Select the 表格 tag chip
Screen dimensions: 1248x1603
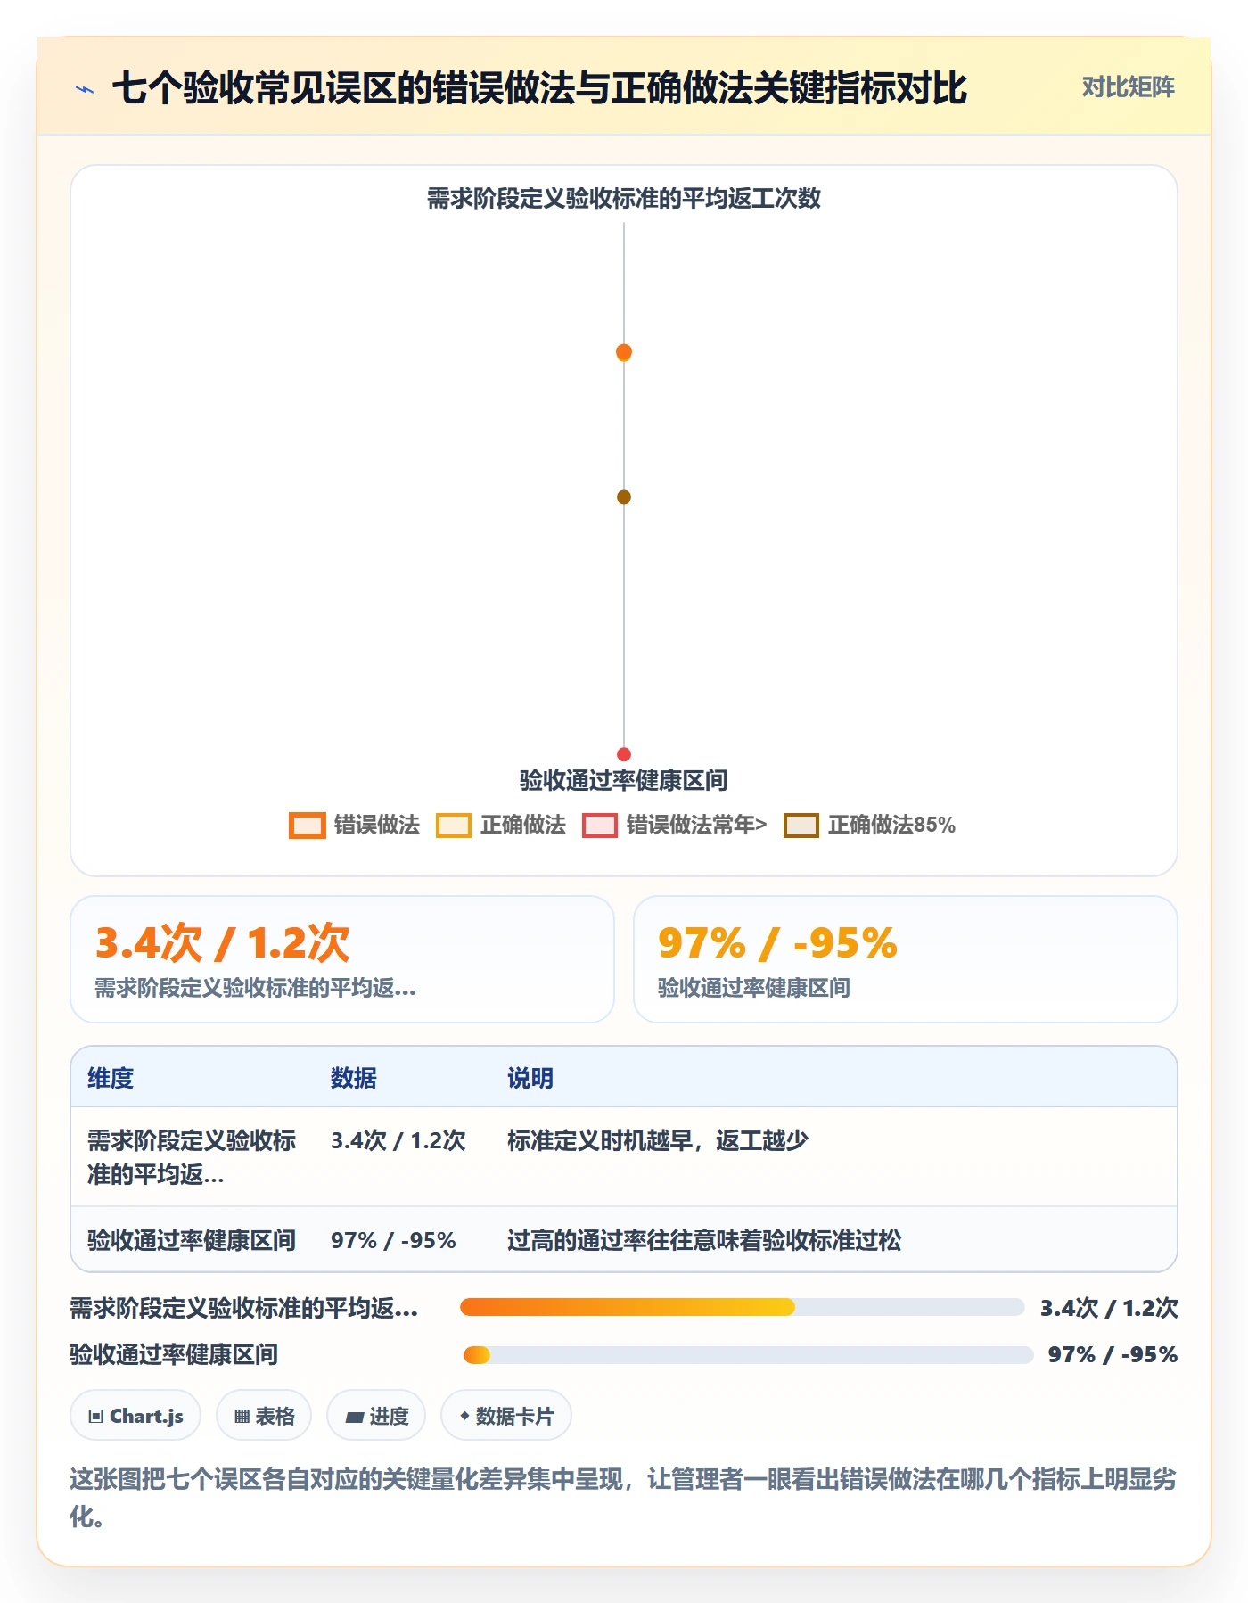pyautogui.click(x=264, y=1416)
